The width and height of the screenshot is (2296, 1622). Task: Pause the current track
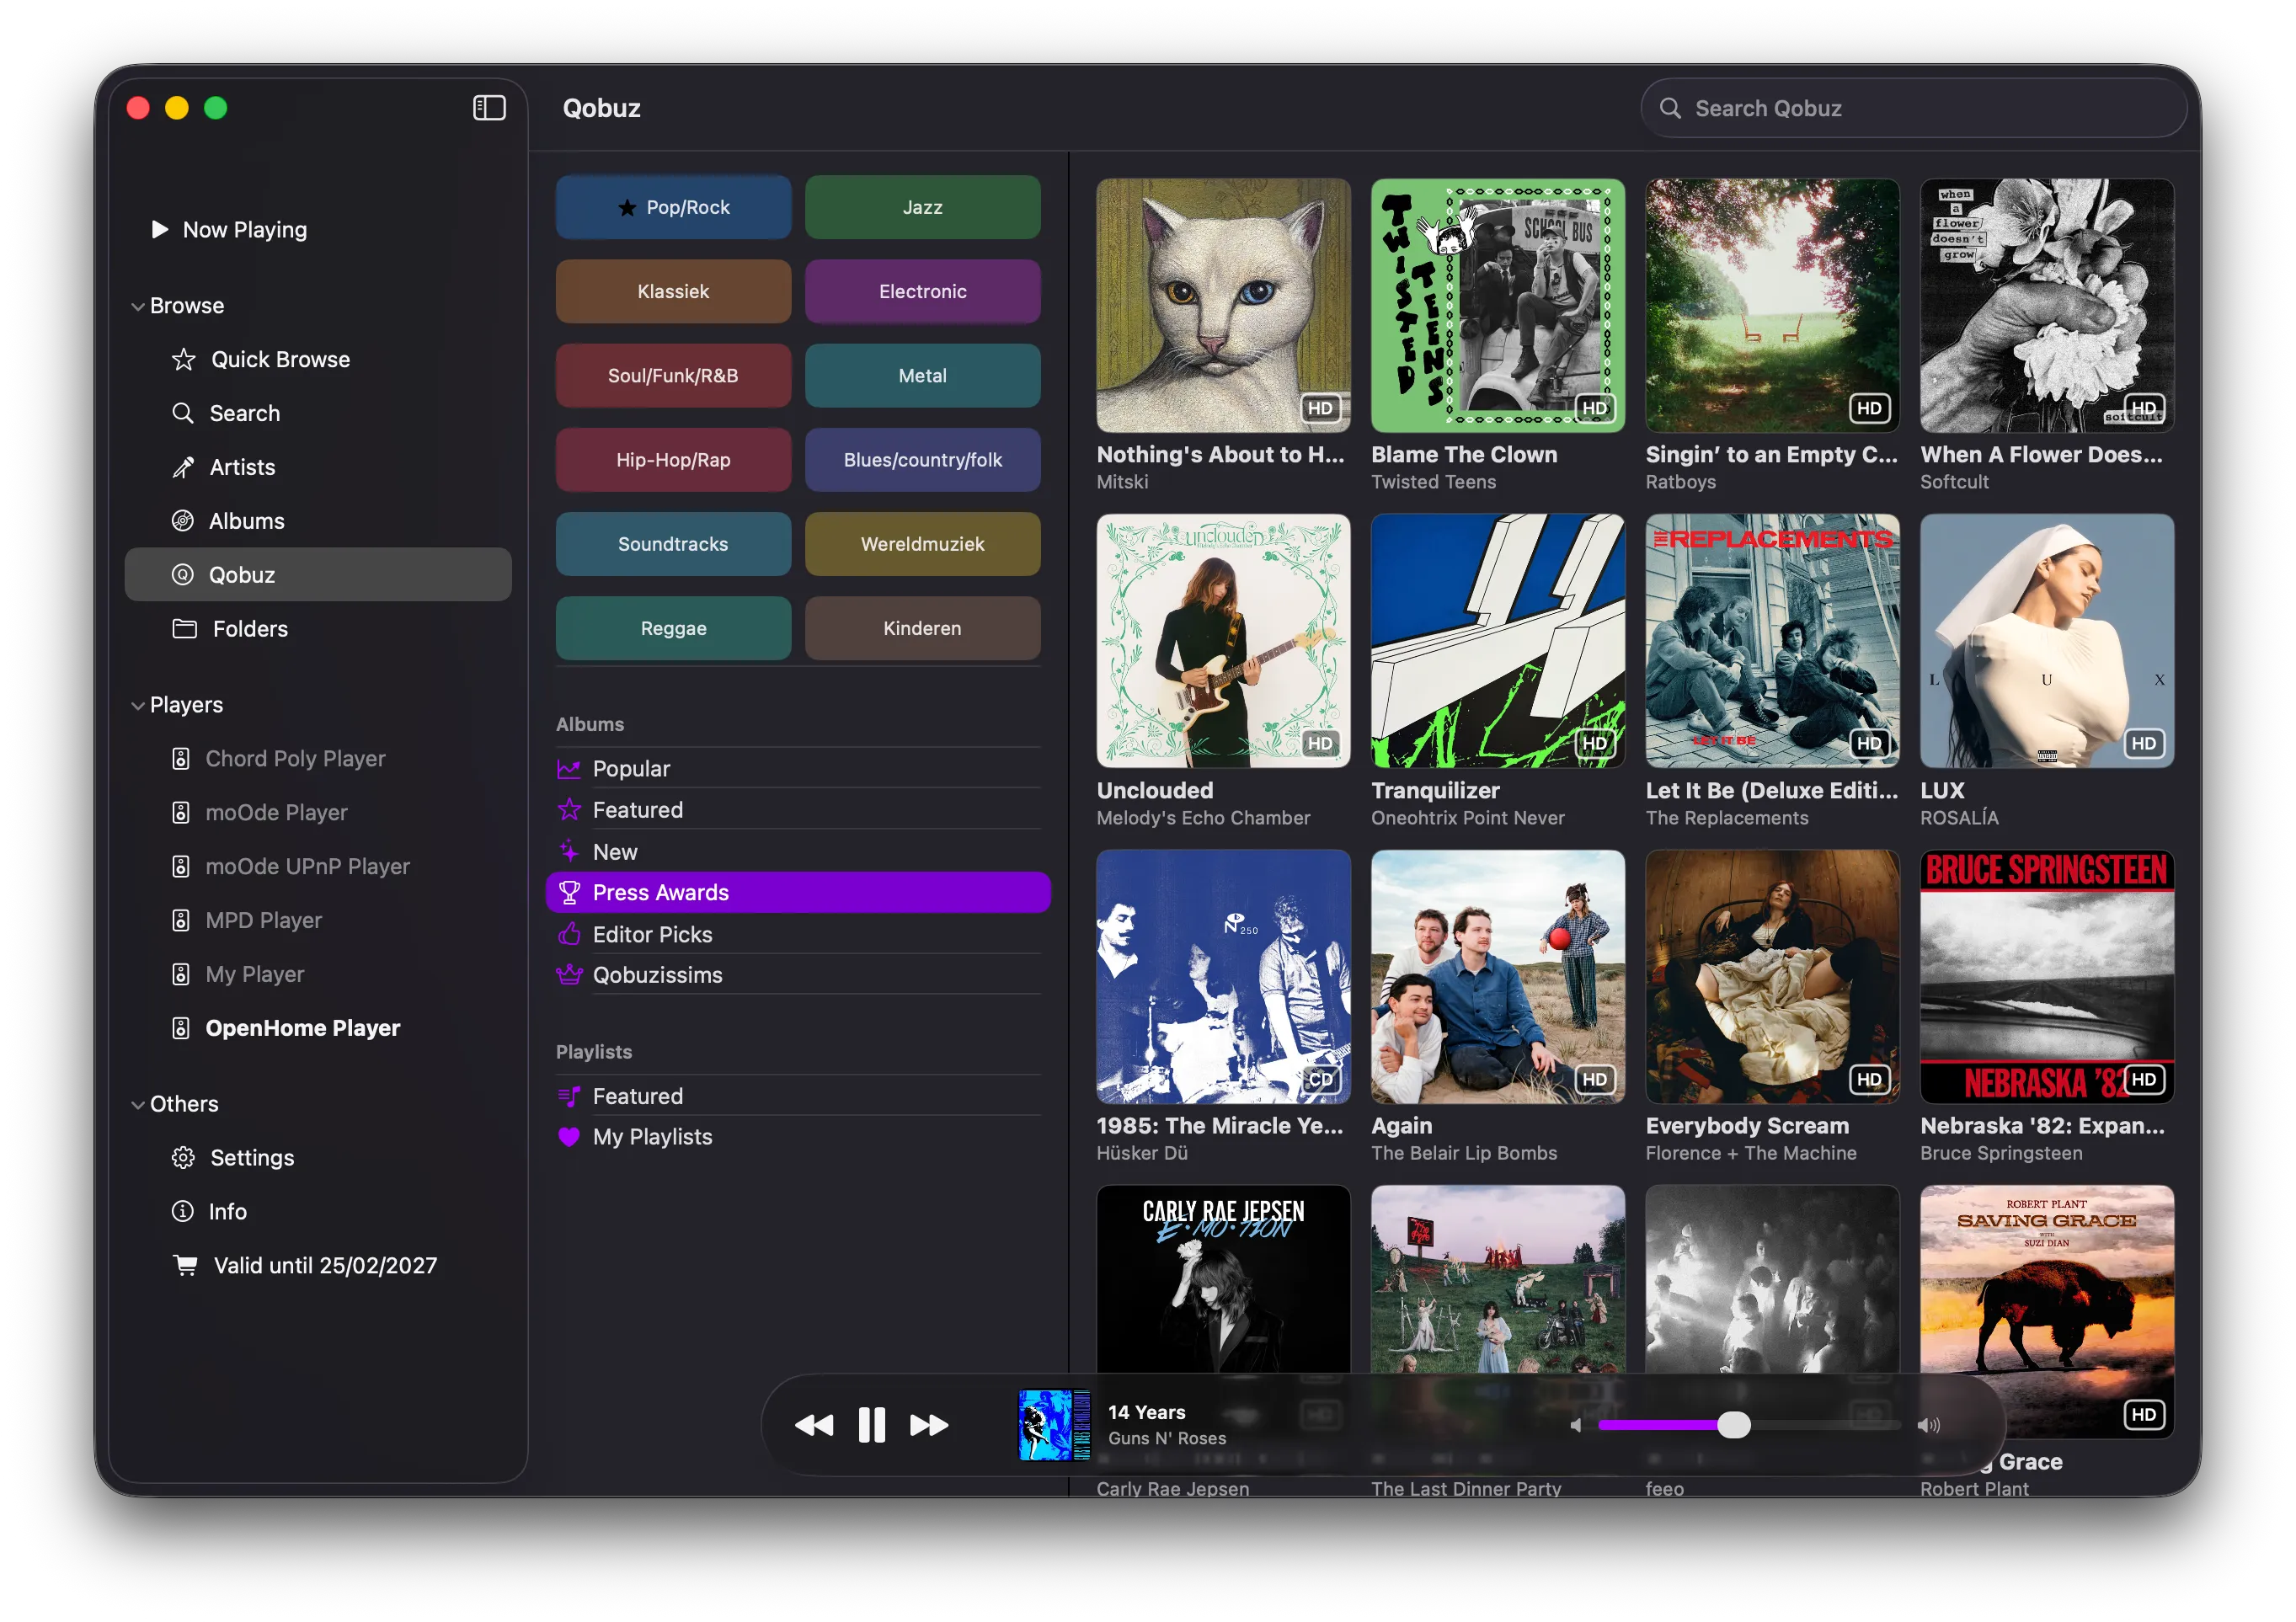(x=872, y=1425)
